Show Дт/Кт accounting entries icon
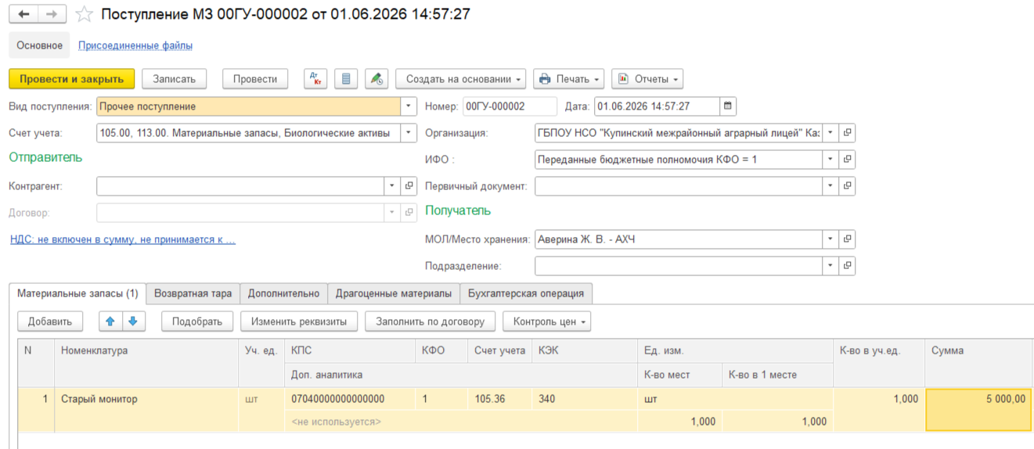This screenshot has height=449, width=1034. (315, 79)
